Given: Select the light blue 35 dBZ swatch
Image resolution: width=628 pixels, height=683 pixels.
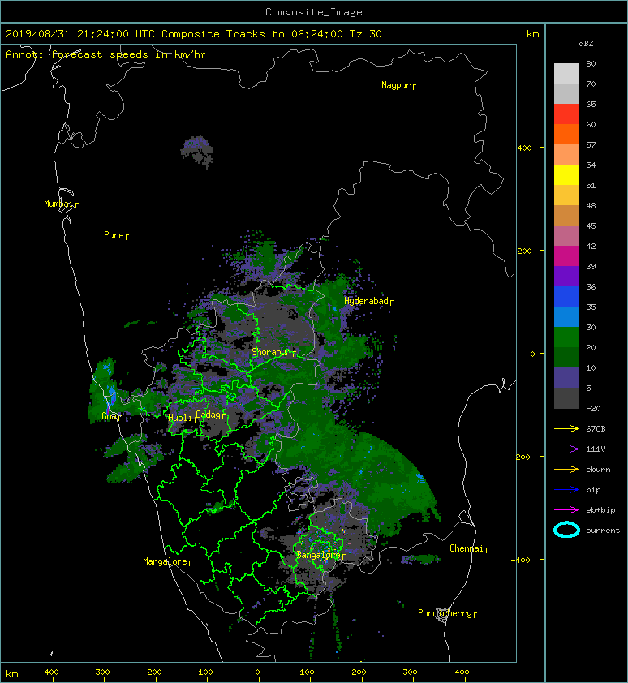Looking at the screenshot, I should coord(566,316).
